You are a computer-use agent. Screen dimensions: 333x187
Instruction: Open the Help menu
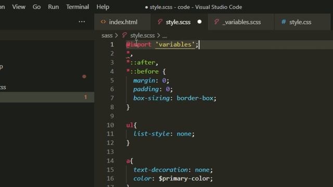(103, 7)
